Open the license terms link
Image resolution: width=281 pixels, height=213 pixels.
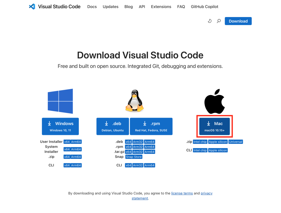pos(182,193)
